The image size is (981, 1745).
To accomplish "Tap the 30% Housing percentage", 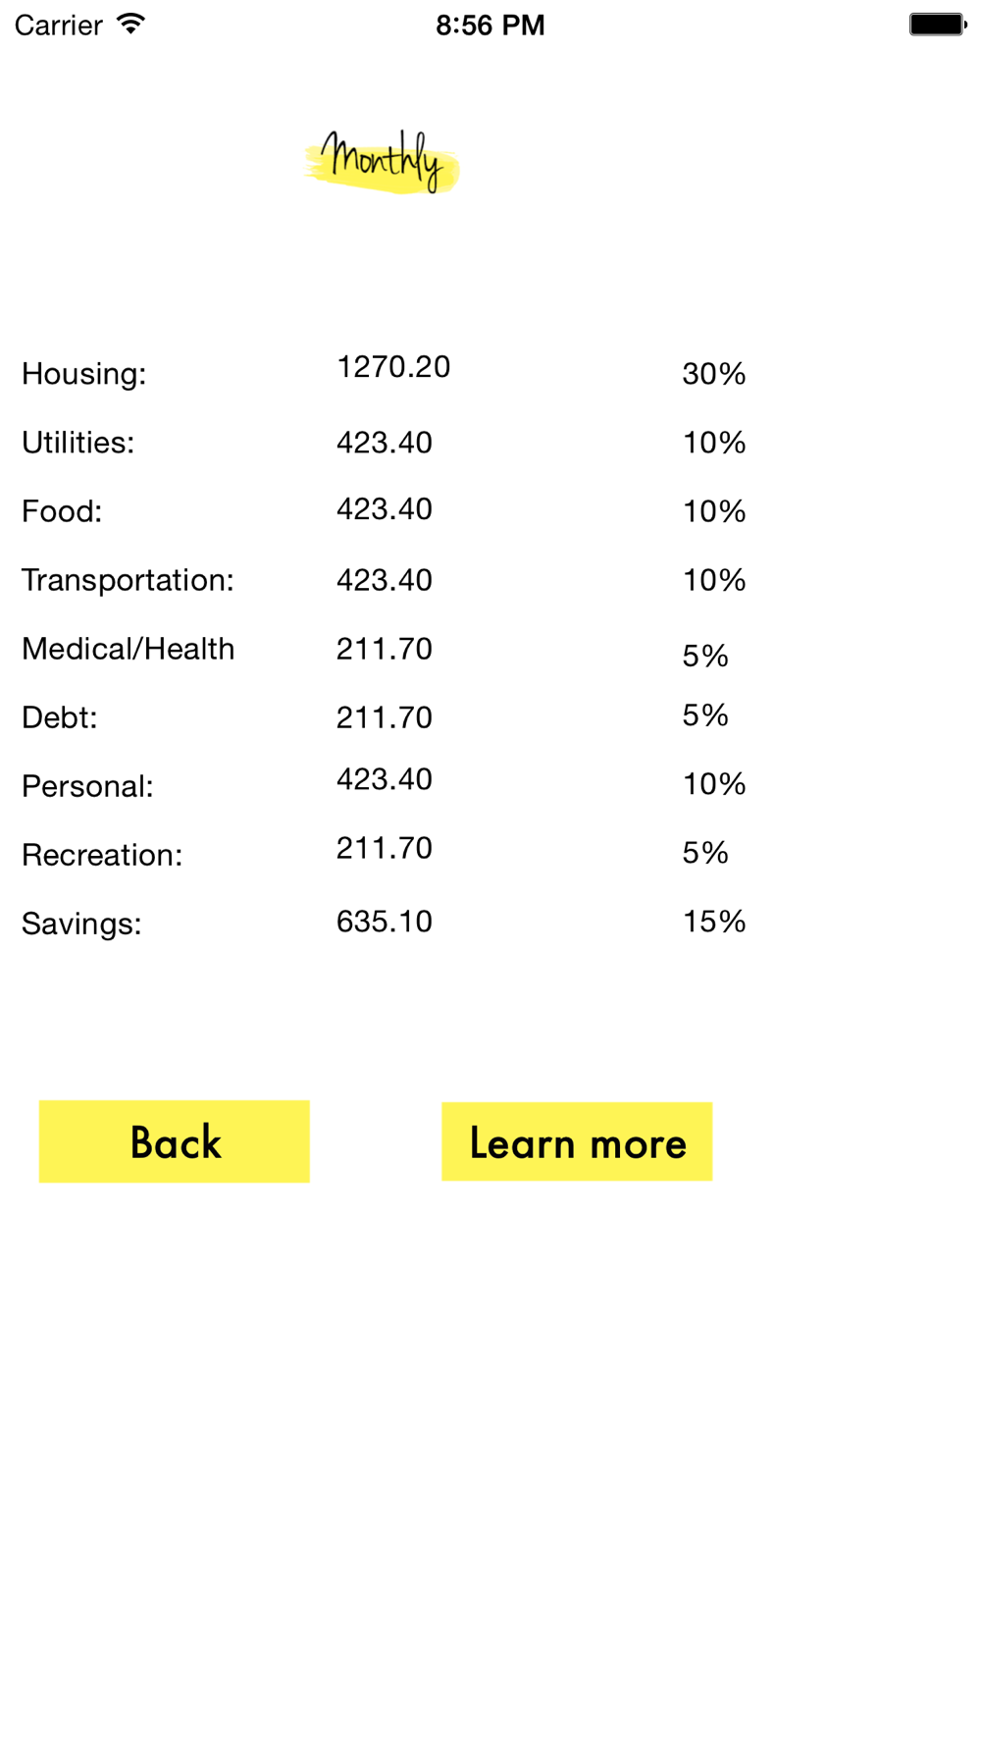I will pos(714,374).
